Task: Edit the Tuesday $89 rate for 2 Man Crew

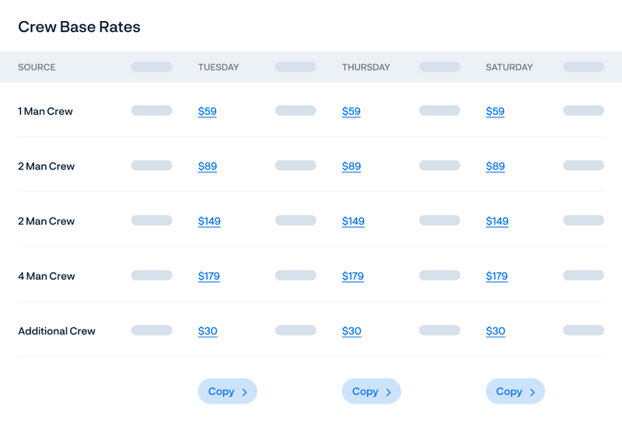Action: (208, 166)
